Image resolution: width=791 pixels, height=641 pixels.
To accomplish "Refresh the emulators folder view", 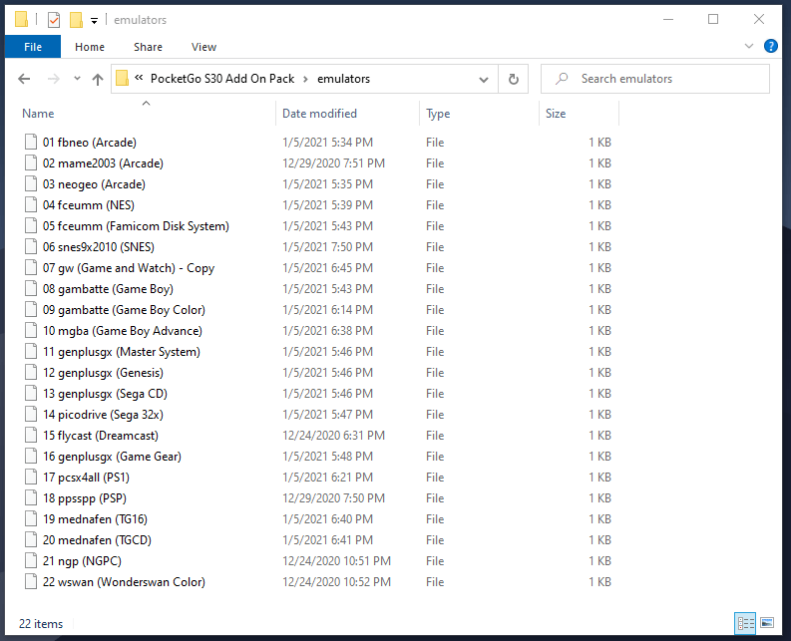I will 514,79.
